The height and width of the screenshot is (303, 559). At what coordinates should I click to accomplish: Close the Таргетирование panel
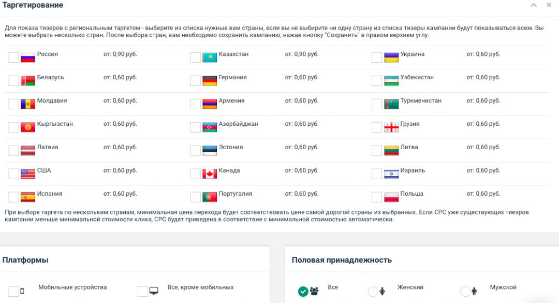coord(549,5)
